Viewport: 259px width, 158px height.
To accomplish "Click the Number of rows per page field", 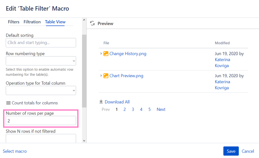I will coord(41,120).
